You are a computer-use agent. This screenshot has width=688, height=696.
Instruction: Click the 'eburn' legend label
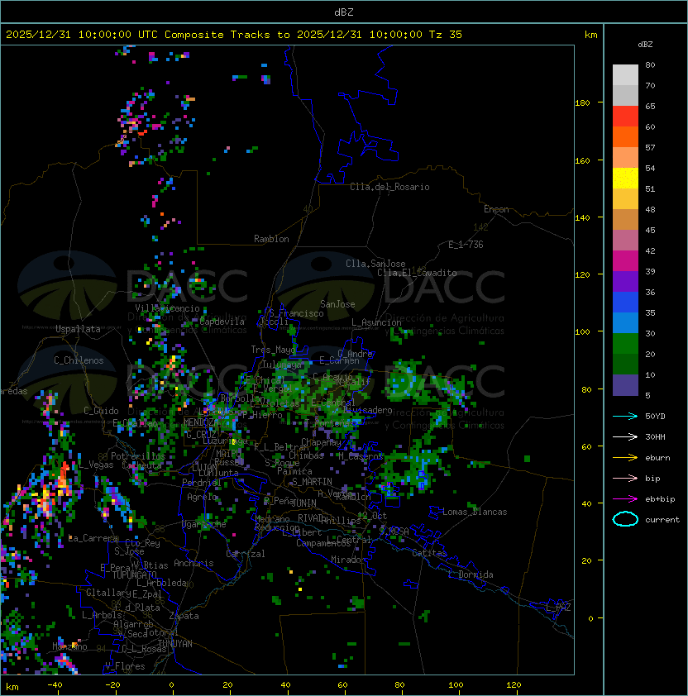[657, 458]
